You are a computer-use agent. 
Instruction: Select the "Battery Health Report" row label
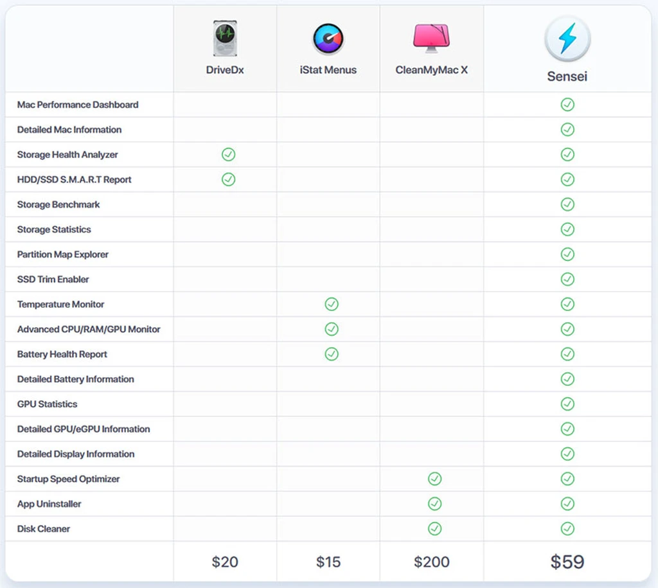coord(62,354)
